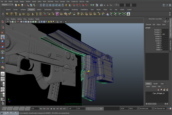
Task: Click the Open Scene folder icon
Action: click(x=19, y=5)
